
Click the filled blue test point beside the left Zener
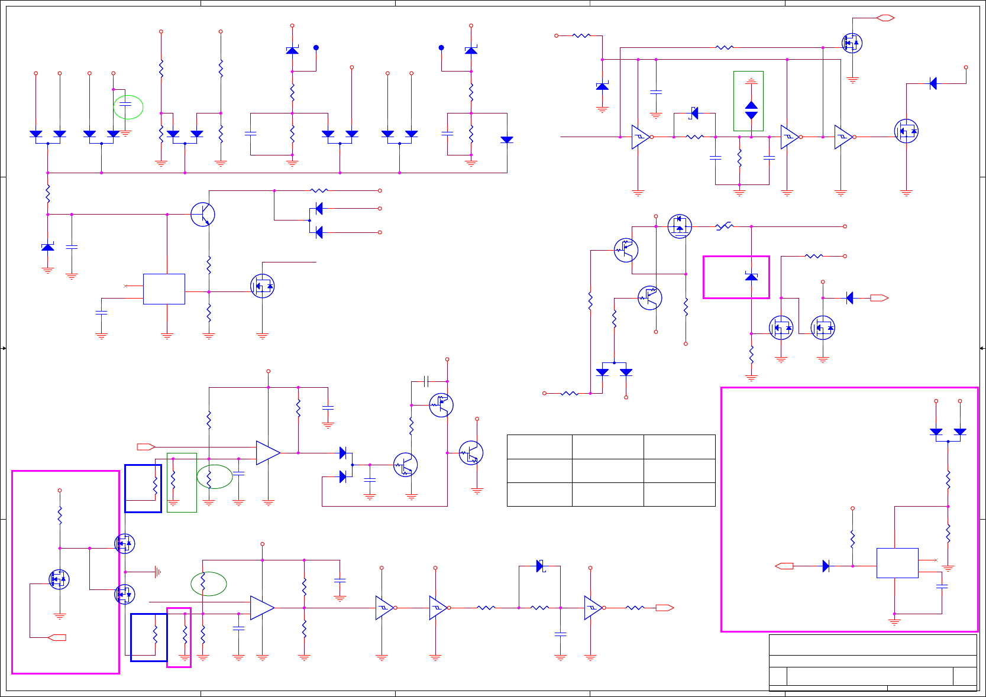pos(316,47)
